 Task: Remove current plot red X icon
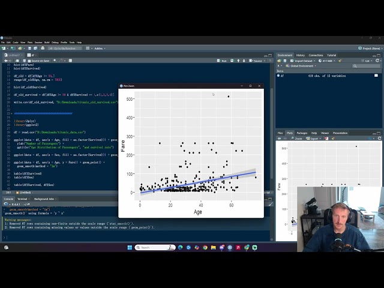pos(326,139)
